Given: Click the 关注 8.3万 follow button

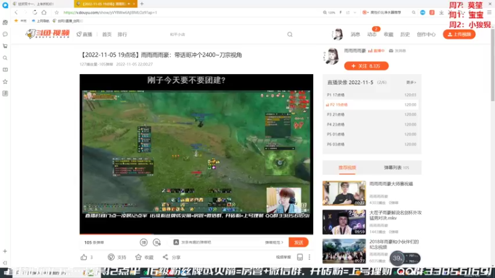Looking at the screenshot, I should 366,66.
